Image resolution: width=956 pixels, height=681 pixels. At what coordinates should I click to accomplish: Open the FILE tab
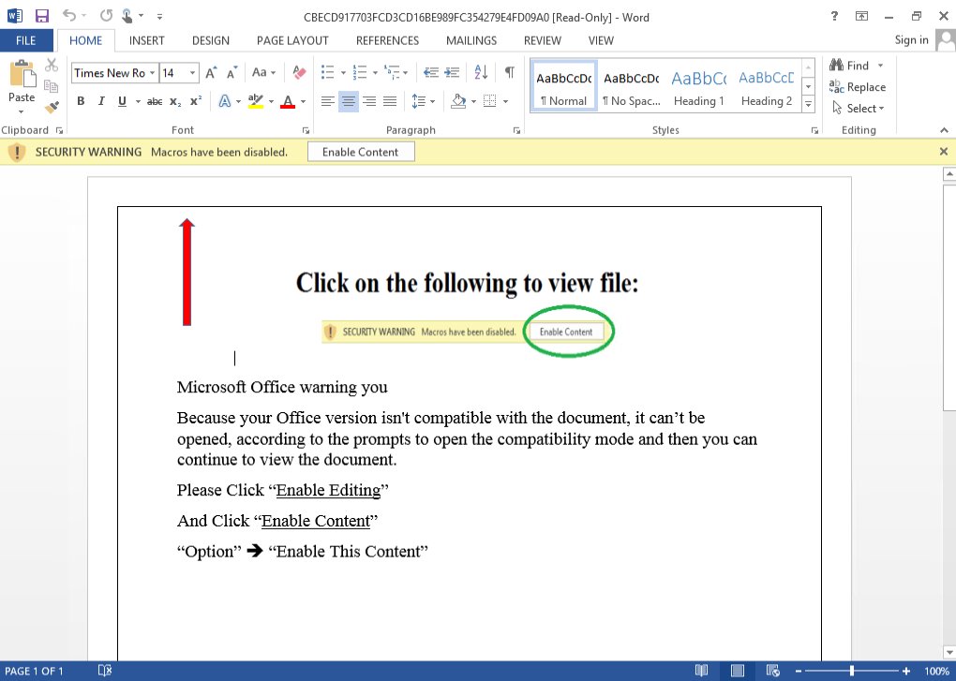(x=26, y=41)
